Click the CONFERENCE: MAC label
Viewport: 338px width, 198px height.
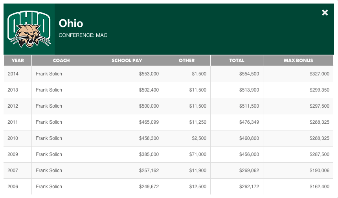pos(83,35)
